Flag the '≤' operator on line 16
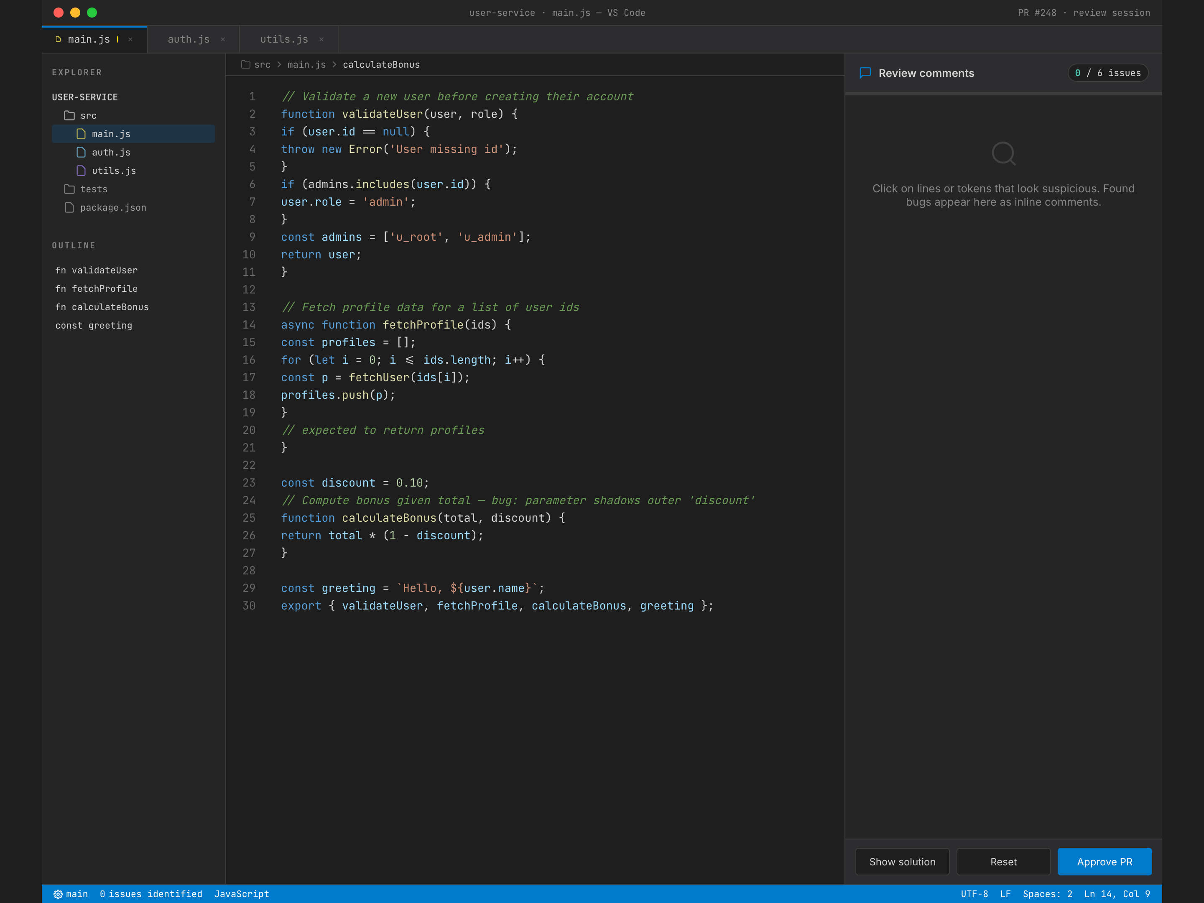This screenshot has height=903, width=1204. pyautogui.click(x=409, y=360)
